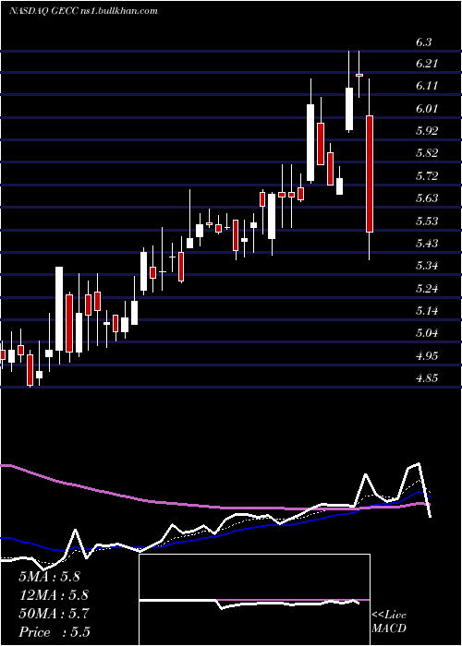Select the 5.72 price level label

[427, 175]
